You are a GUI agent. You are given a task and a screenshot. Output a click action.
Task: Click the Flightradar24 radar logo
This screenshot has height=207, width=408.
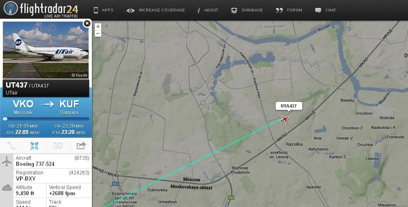[x=11, y=8]
